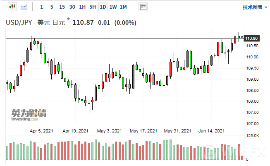The height and width of the screenshot is (166, 270).
Task: Click the 110.86 current price label
Action: coord(252,38)
